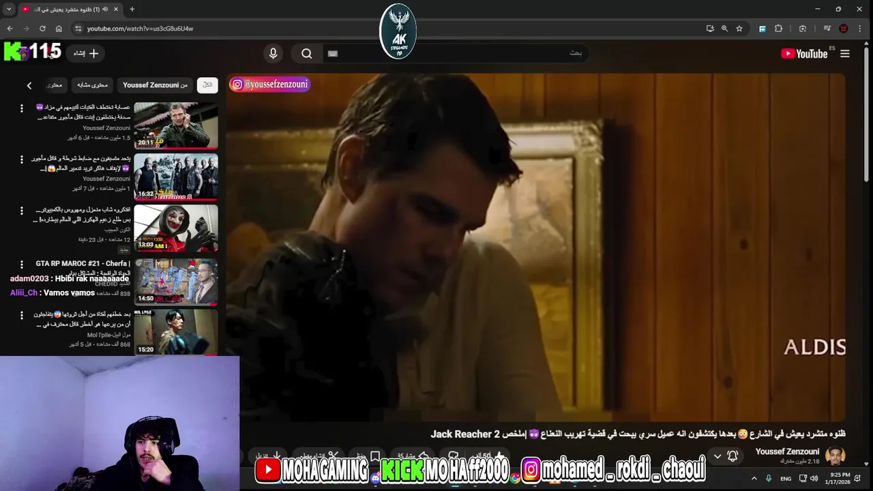Open the 16:32 Furious 8 thumbnail
The height and width of the screenshot is (491, 873).
pyautogui.click(x=176, y=177)
